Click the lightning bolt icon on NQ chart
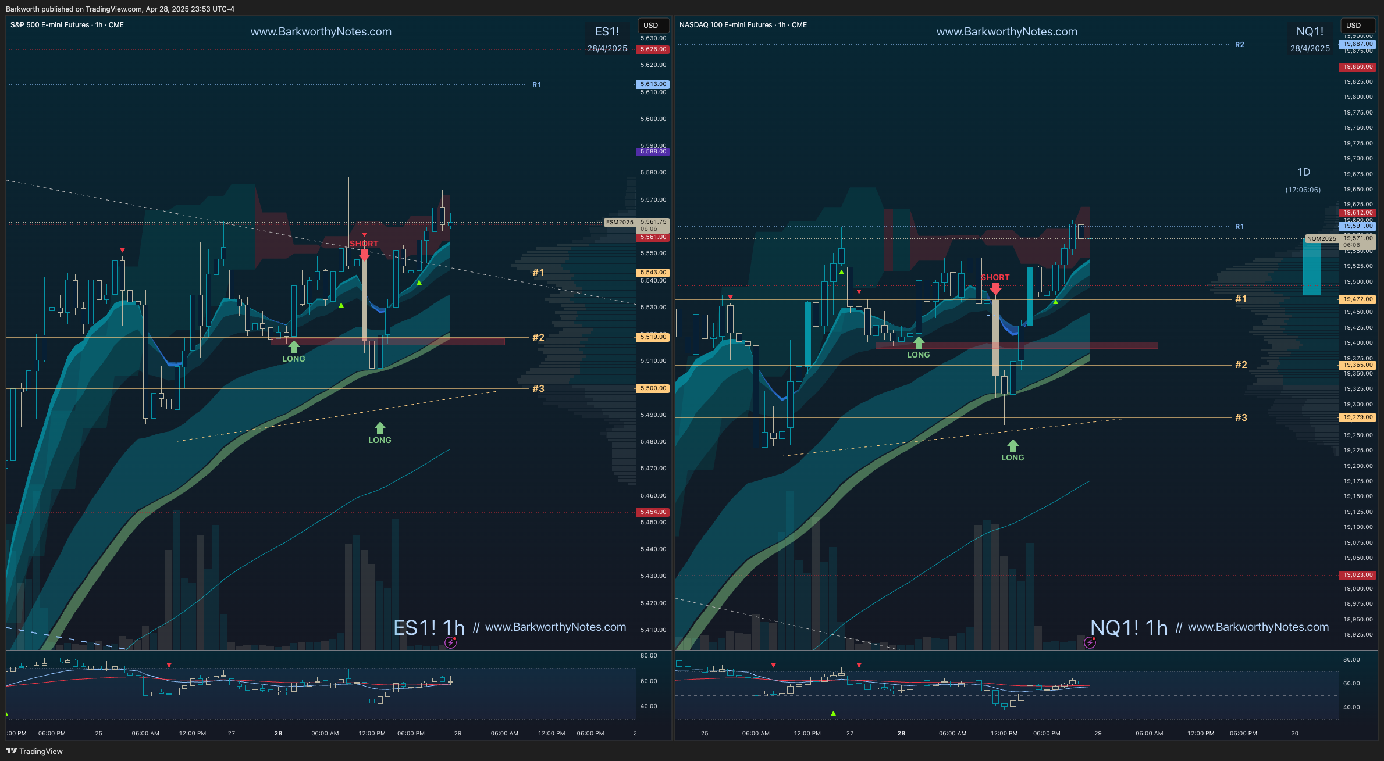 coord(1090,642)
